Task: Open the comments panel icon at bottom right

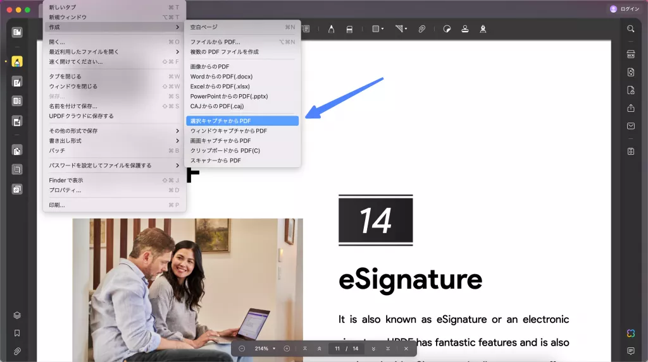Action: (x=631, y=351)
